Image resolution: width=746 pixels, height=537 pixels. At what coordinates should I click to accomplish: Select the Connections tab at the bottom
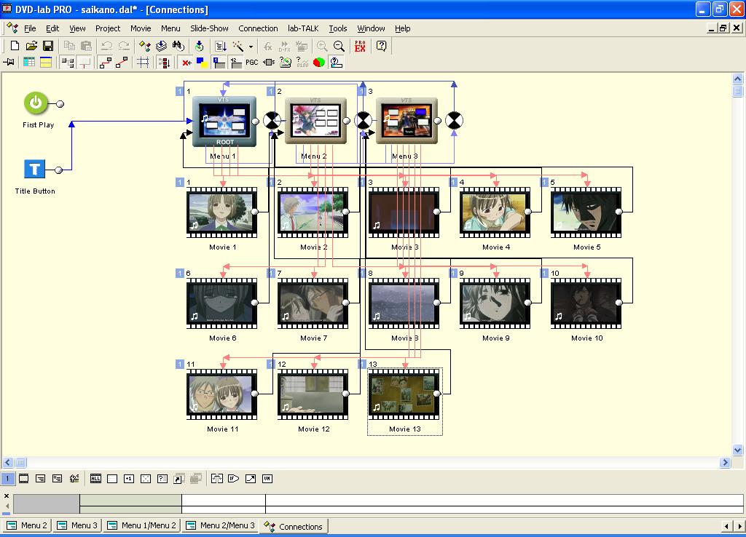(x=294, y=527)
